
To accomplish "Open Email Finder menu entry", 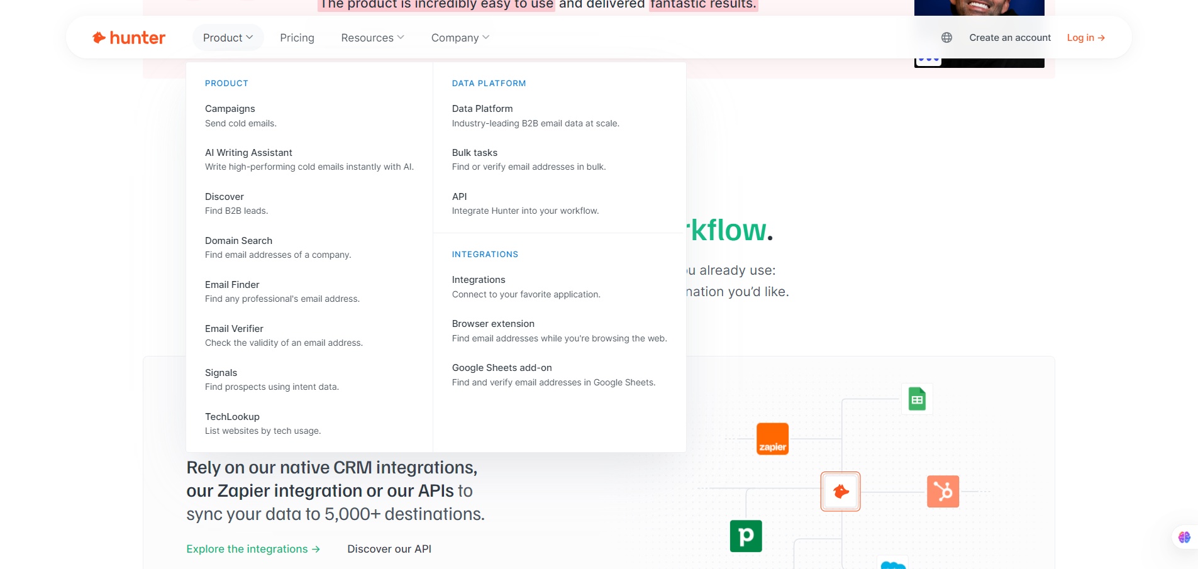I will click(x=232, y=285).
